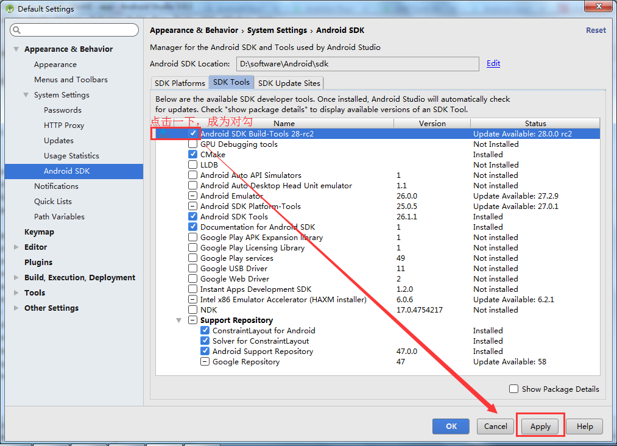This screenshot has height=446, width=617.
Task: Open Plugins settings page
Action: click(x=38, y=263)
